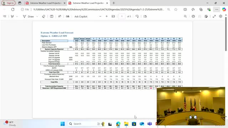Open the address bar zoom indicator

point(169,10)
